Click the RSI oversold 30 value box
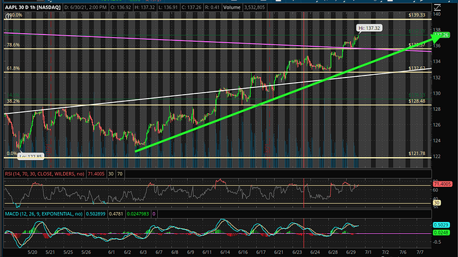The image size is (458, 257). pyautogui.click(x=111, y=174)
